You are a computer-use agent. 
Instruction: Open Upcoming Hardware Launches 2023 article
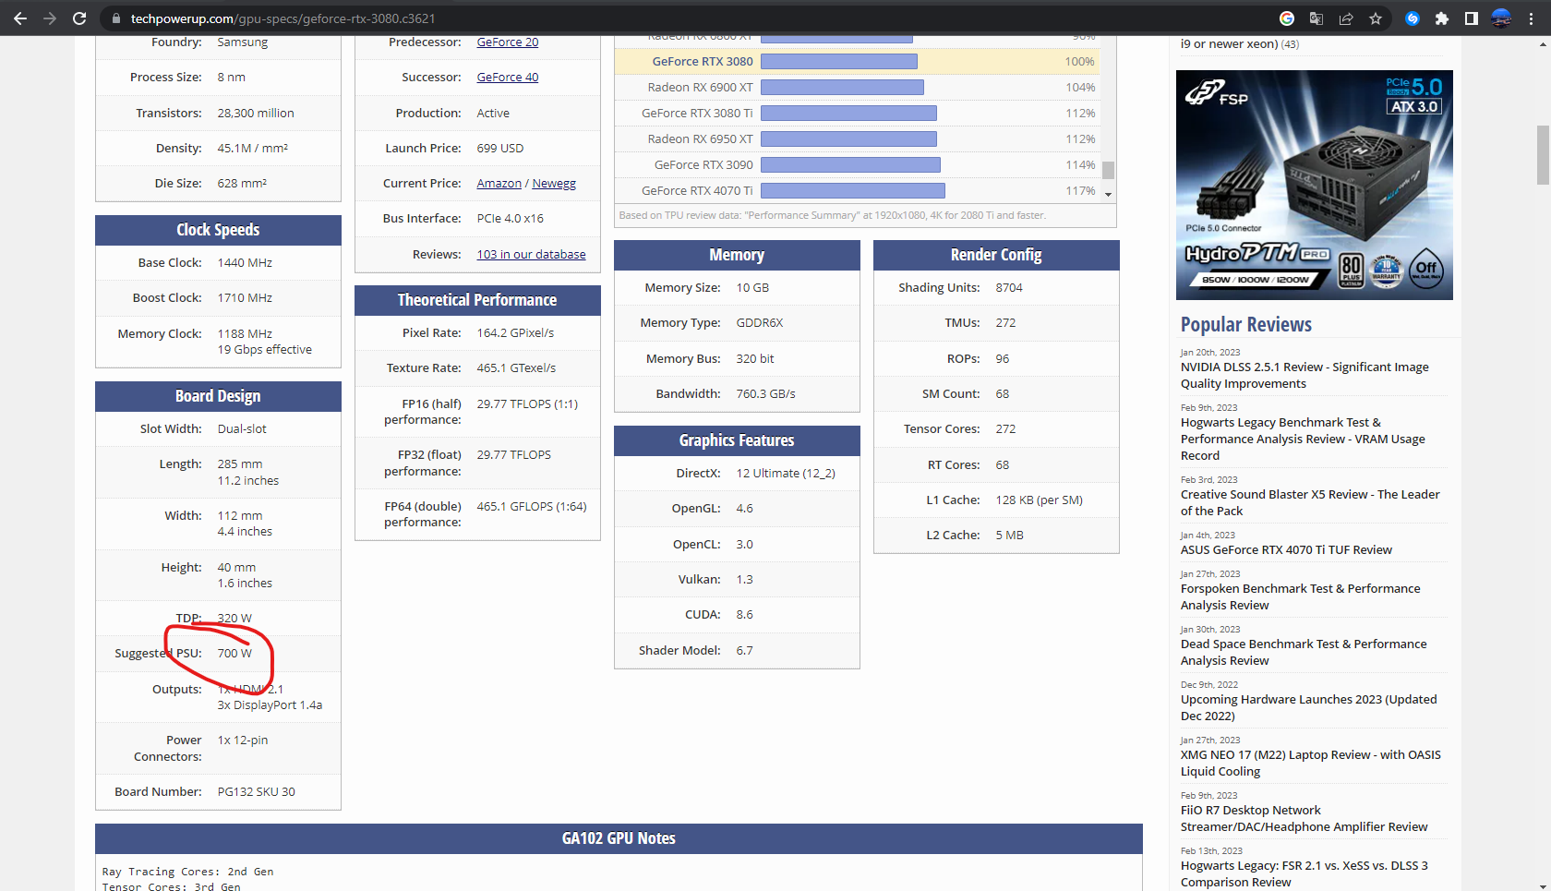click(1309, 708)
